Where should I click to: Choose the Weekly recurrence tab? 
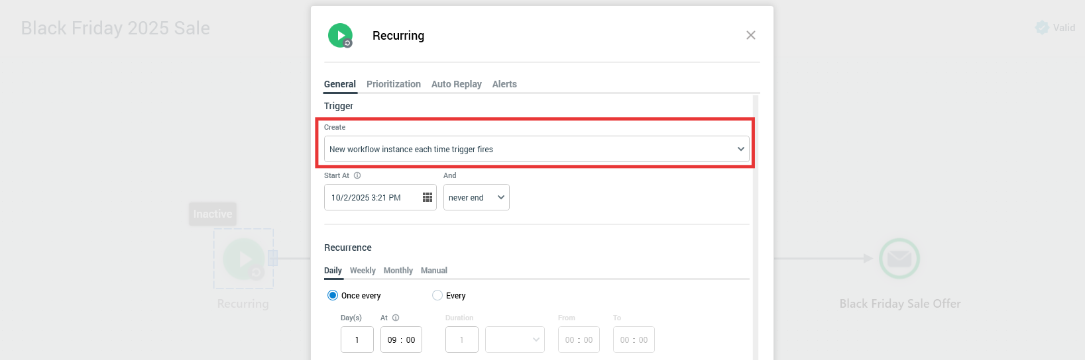tap(363, 270)
